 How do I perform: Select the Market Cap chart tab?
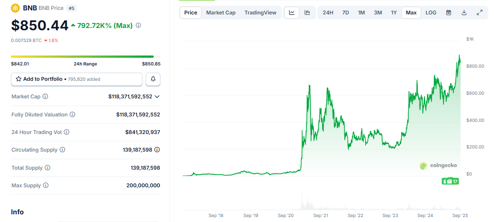click(221, 13)
